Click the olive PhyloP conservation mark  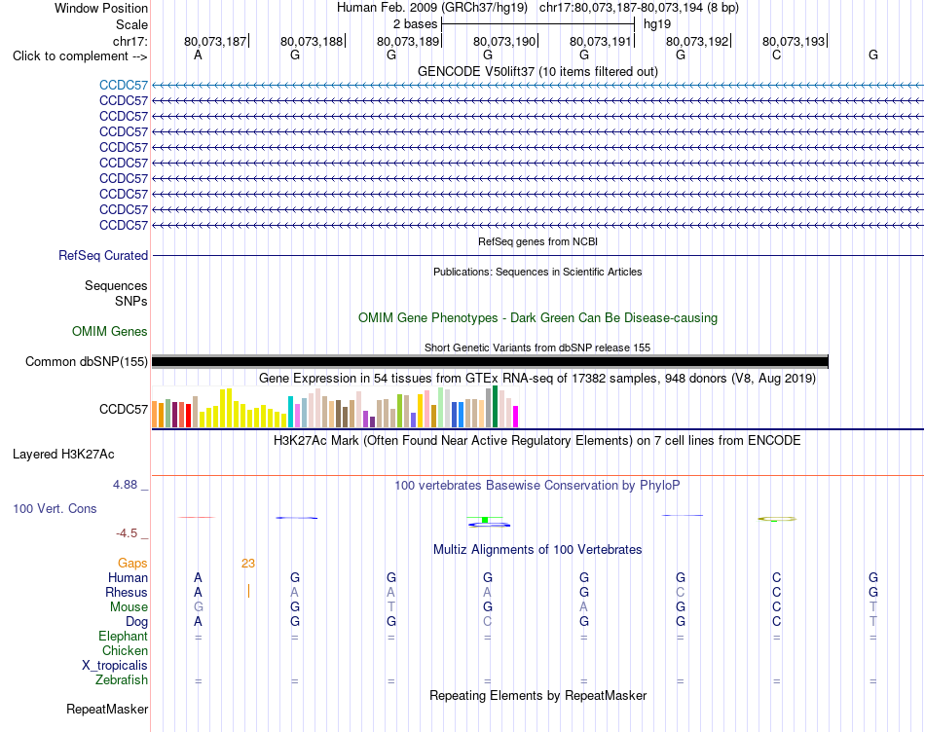point(777,519)
